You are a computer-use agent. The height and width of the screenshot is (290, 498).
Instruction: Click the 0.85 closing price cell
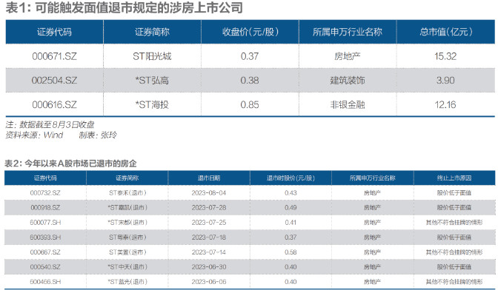250,104
